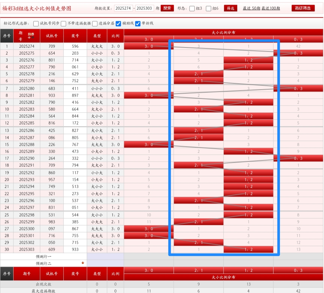The width and height of the screenshot is (324, 293).
Task: Click the 预测行一 row label
Action: (43, 256)
